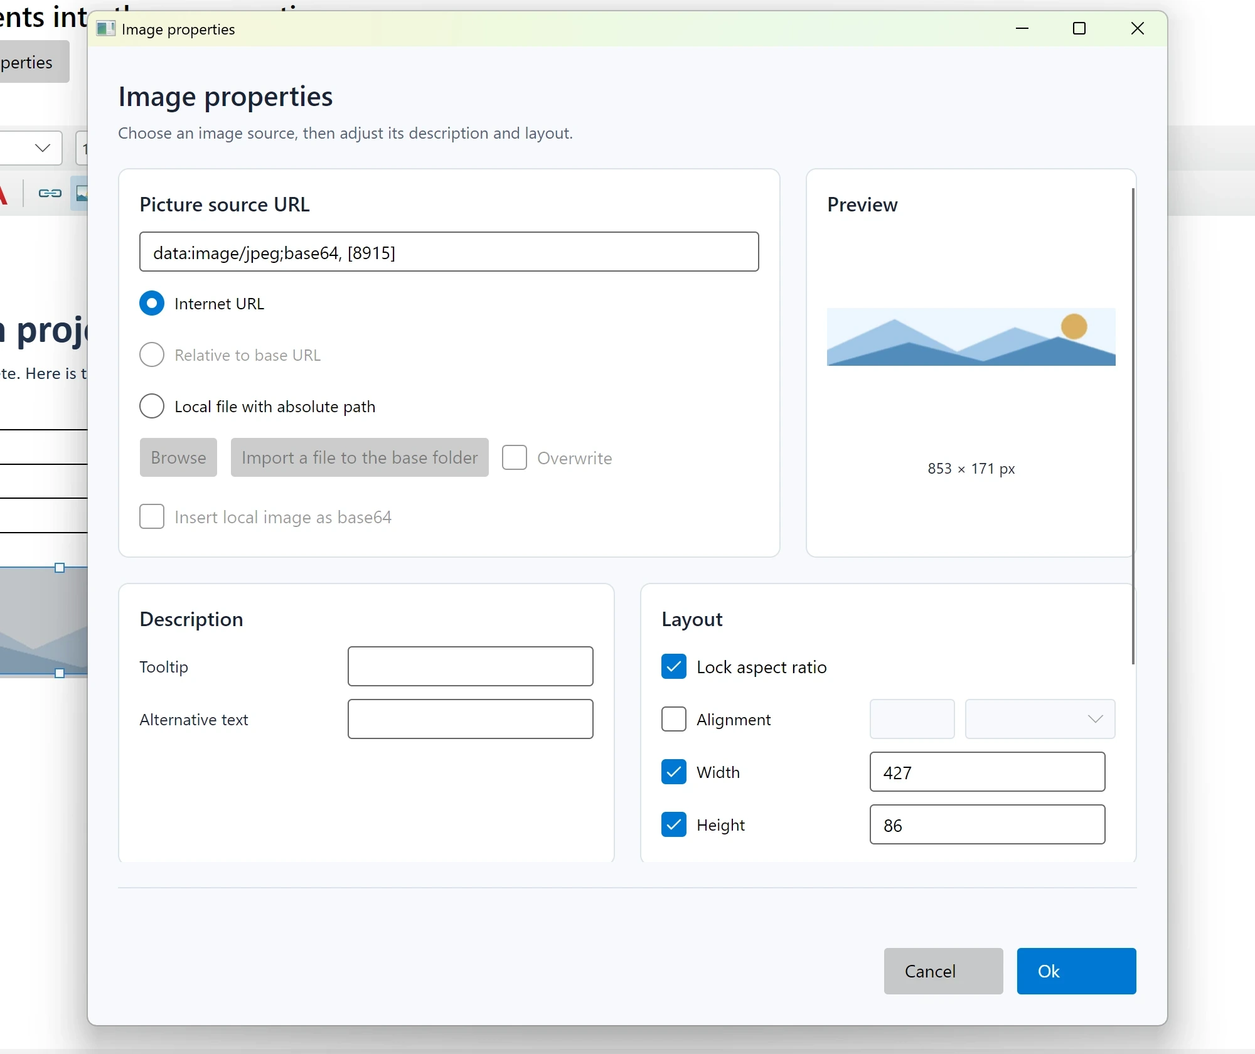
Task: Confirm with the Ok button
Action: pyautogui.click(x=1076, y=971)
